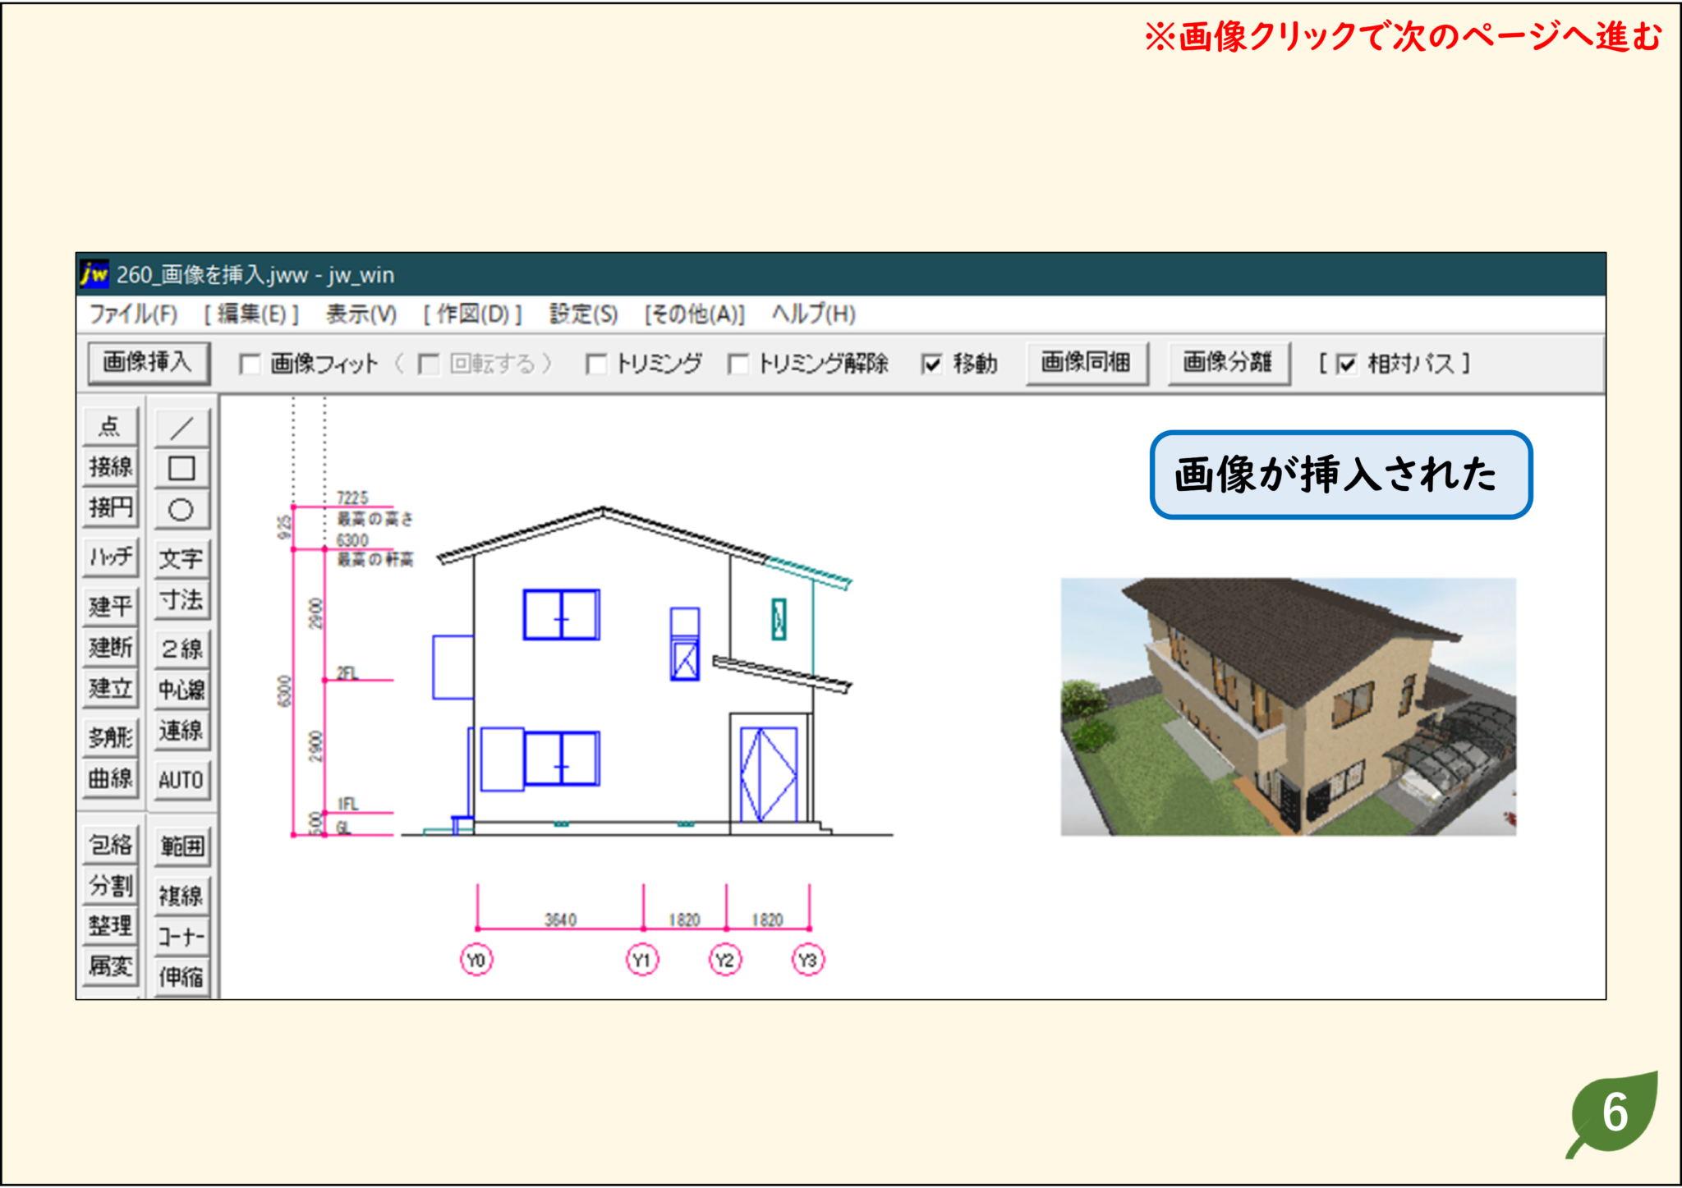Image resolution: width=1682 pixels, height=1188 pixels.
Task: Select the 文字 (text) tool
Action: coord(181,559)
